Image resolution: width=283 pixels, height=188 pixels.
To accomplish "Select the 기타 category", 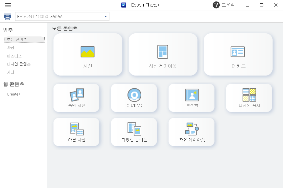I will click(11, 72).
